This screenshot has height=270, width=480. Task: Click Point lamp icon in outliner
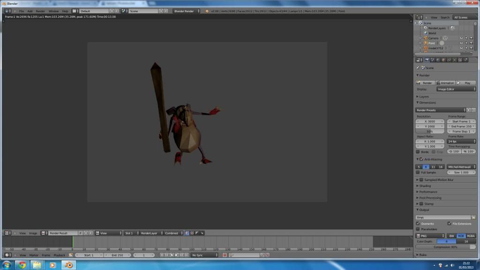tap(426, 43)
